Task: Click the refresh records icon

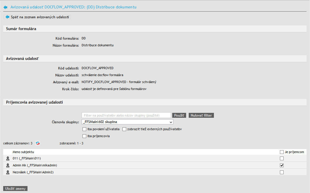Action: click(x=38, y=143)
